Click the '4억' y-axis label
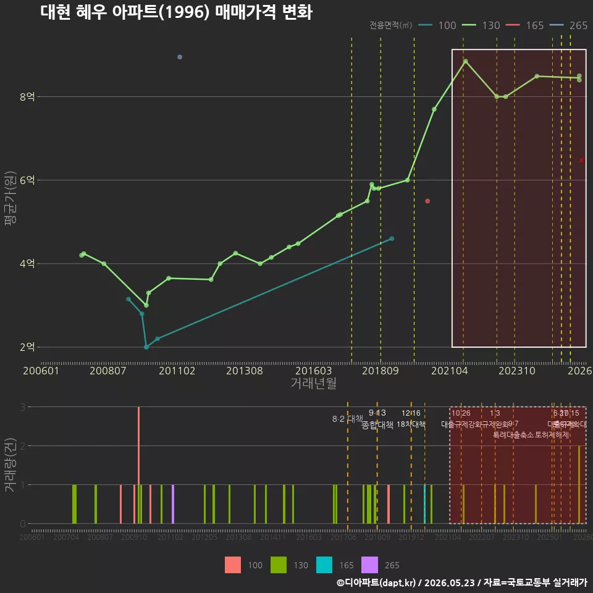 pyautogui.click(x=27, y=264)
